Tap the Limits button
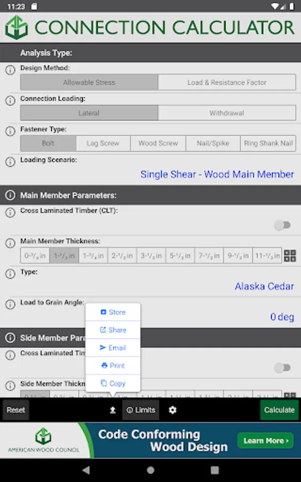Screen dimensions: 301x482 (x=141, y=410)
